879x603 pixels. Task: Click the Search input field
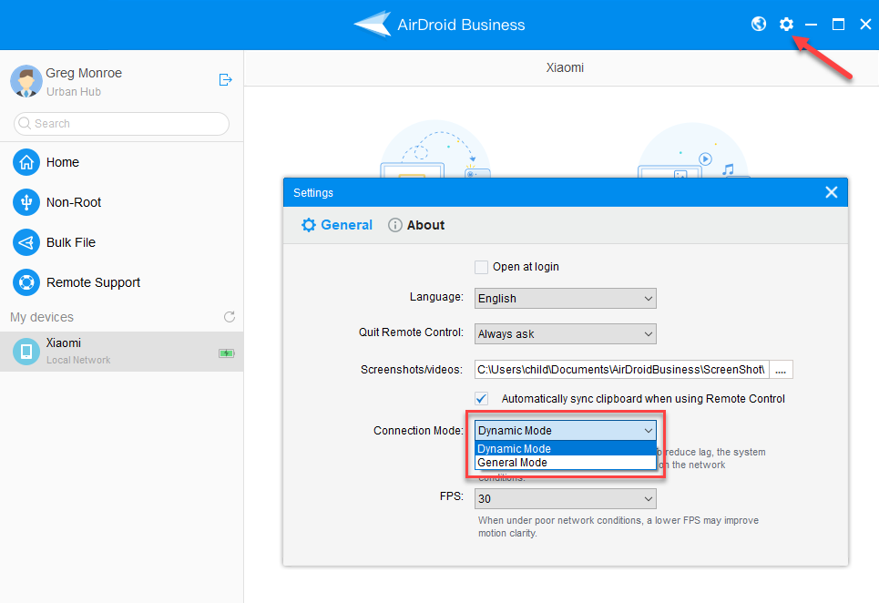121,123
